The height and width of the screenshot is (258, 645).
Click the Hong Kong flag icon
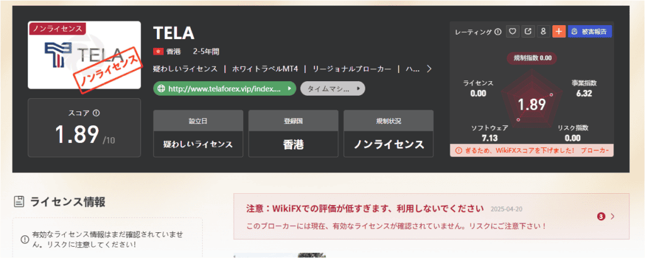tap(157, 51)
